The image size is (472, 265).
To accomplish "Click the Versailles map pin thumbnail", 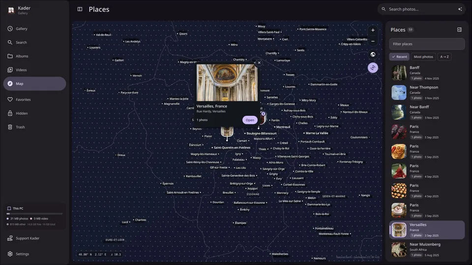I will [x=227, y=132].
